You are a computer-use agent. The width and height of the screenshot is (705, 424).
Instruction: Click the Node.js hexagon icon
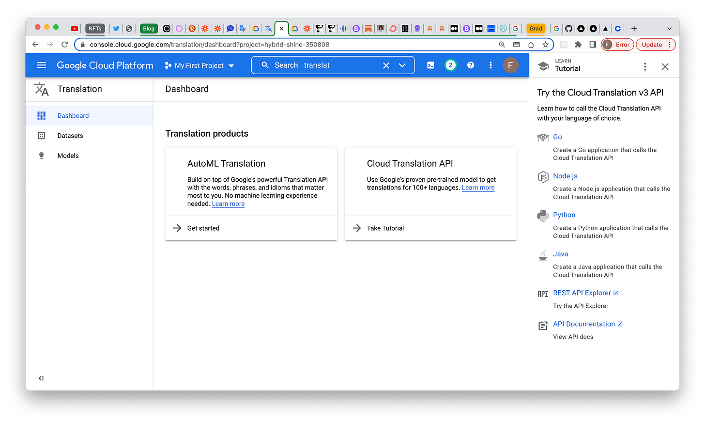(543, 176)
